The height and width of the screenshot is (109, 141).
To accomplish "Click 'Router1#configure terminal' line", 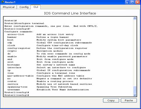I will [24, 23].
